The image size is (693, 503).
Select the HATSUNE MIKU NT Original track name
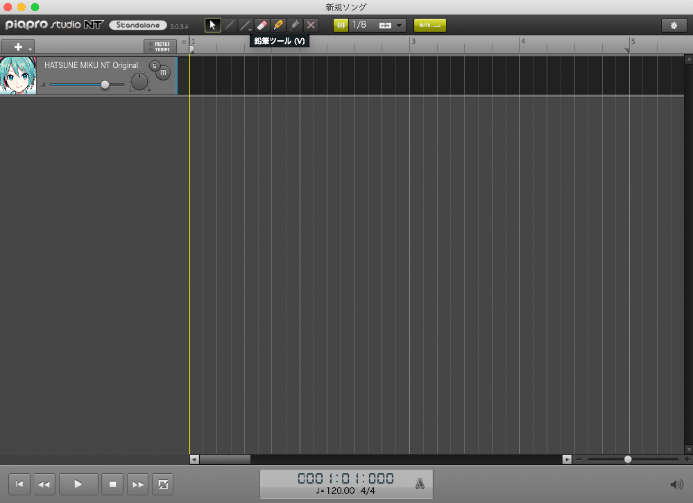coord(91,65)
